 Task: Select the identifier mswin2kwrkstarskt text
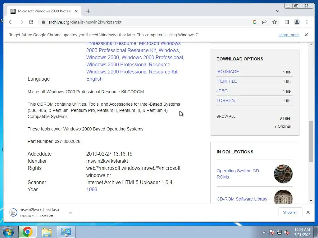tap(107, 161)
